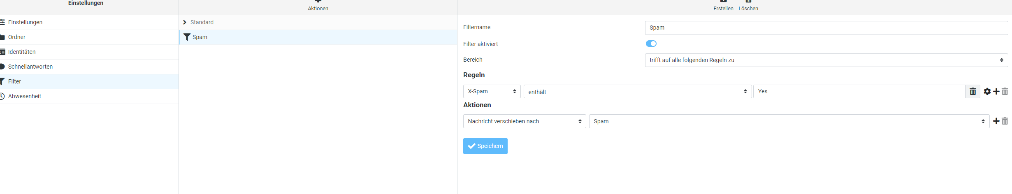Image resolution: width=1012 pixels, height=194 pixels.
Task: Disable the Filter aktiviert toggle
Action: pos(651,44)
